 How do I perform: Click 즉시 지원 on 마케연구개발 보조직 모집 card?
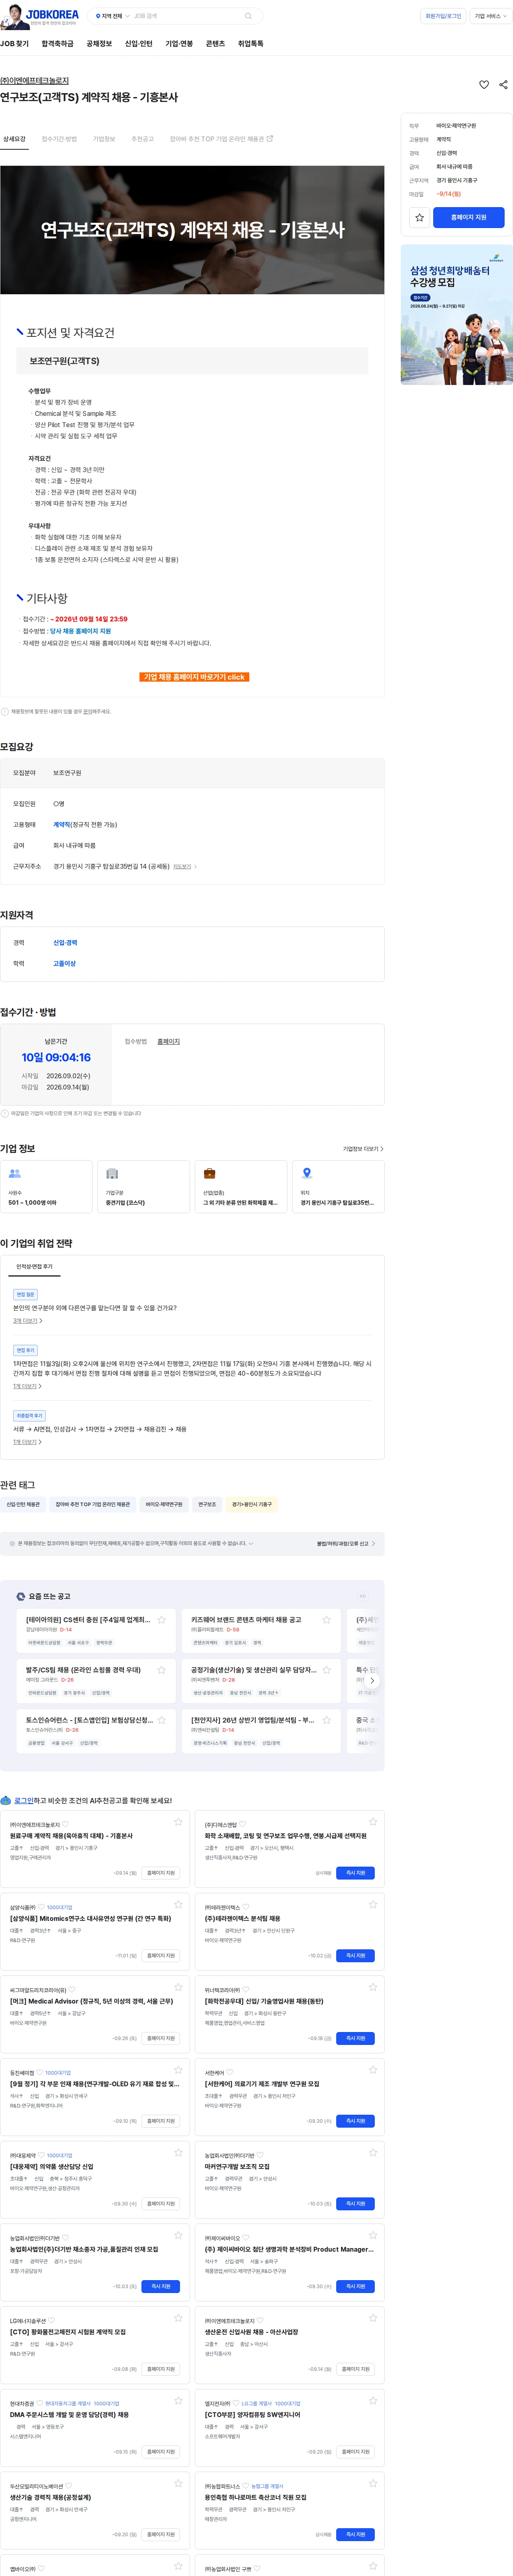click(355, 2203)
